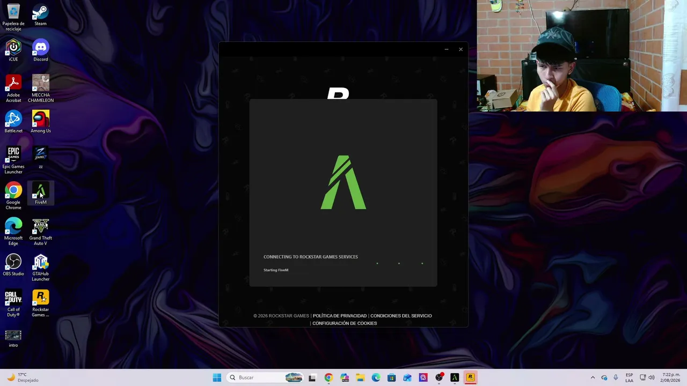This screenshot has width=687, height=386.
Task: Switch to FiveM on the taskbar
Action: click(x=455, y=377)
